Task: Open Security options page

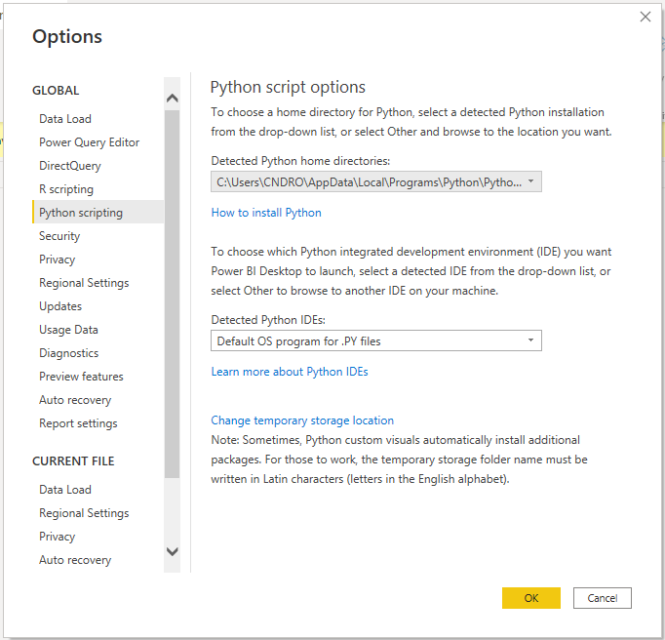Action: [x=59, y=236]
